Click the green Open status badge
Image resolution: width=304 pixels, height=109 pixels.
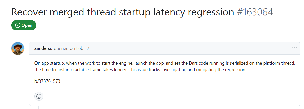tap(24, 25)
